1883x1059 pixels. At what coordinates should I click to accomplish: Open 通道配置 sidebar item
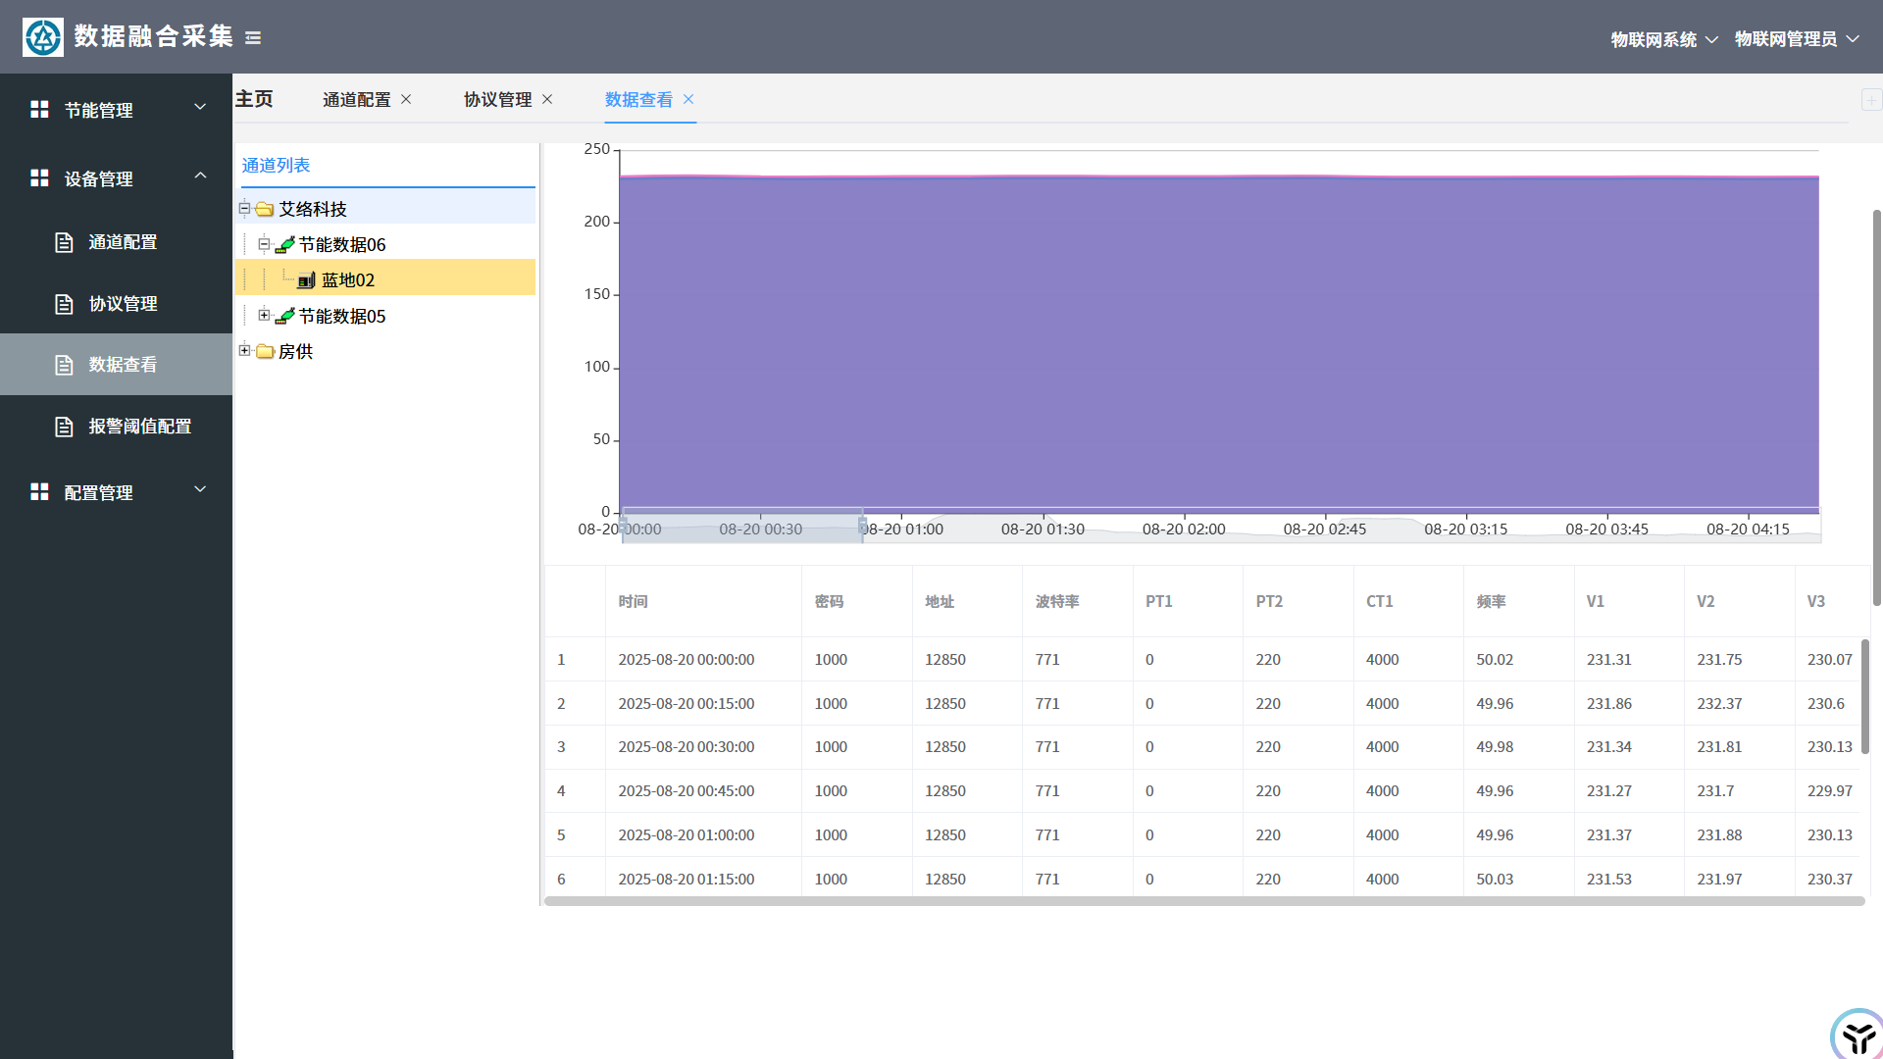click(x=123, y=242)
